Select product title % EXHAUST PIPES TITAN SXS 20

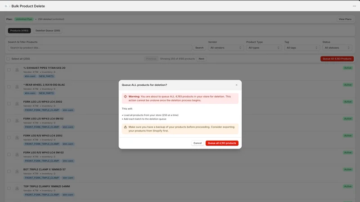click(x=44, y=68)
